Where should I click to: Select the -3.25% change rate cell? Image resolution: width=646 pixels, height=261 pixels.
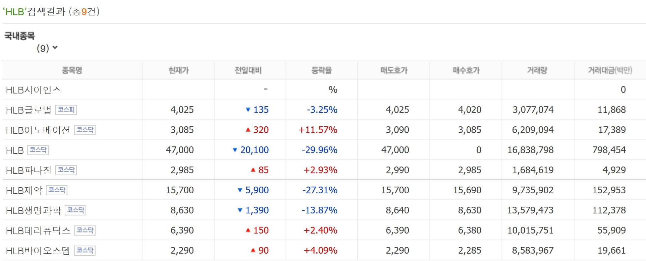coord(322,110)
